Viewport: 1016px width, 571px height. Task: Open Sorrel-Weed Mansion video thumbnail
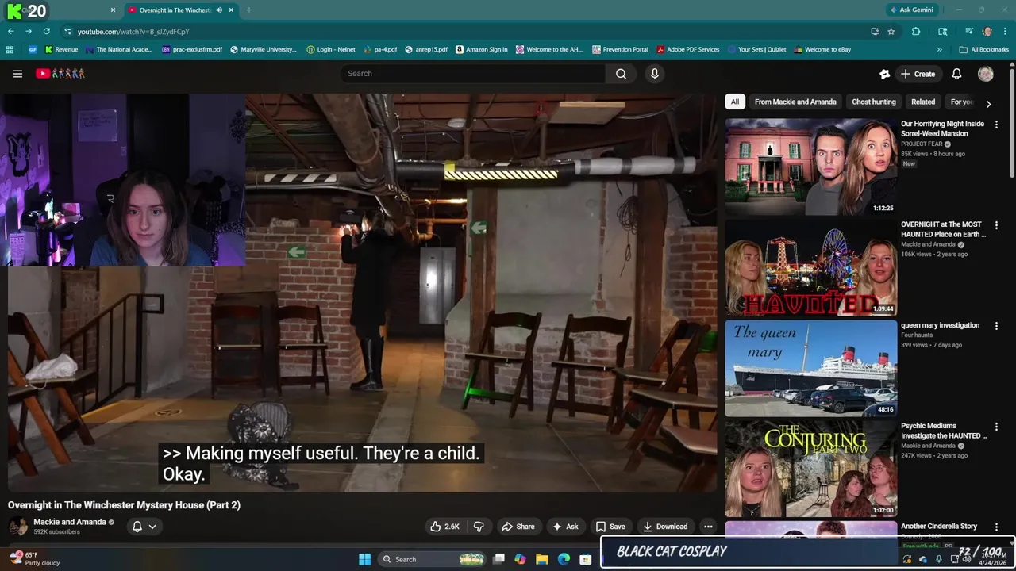pyautogui.click(x=810, y=167)
